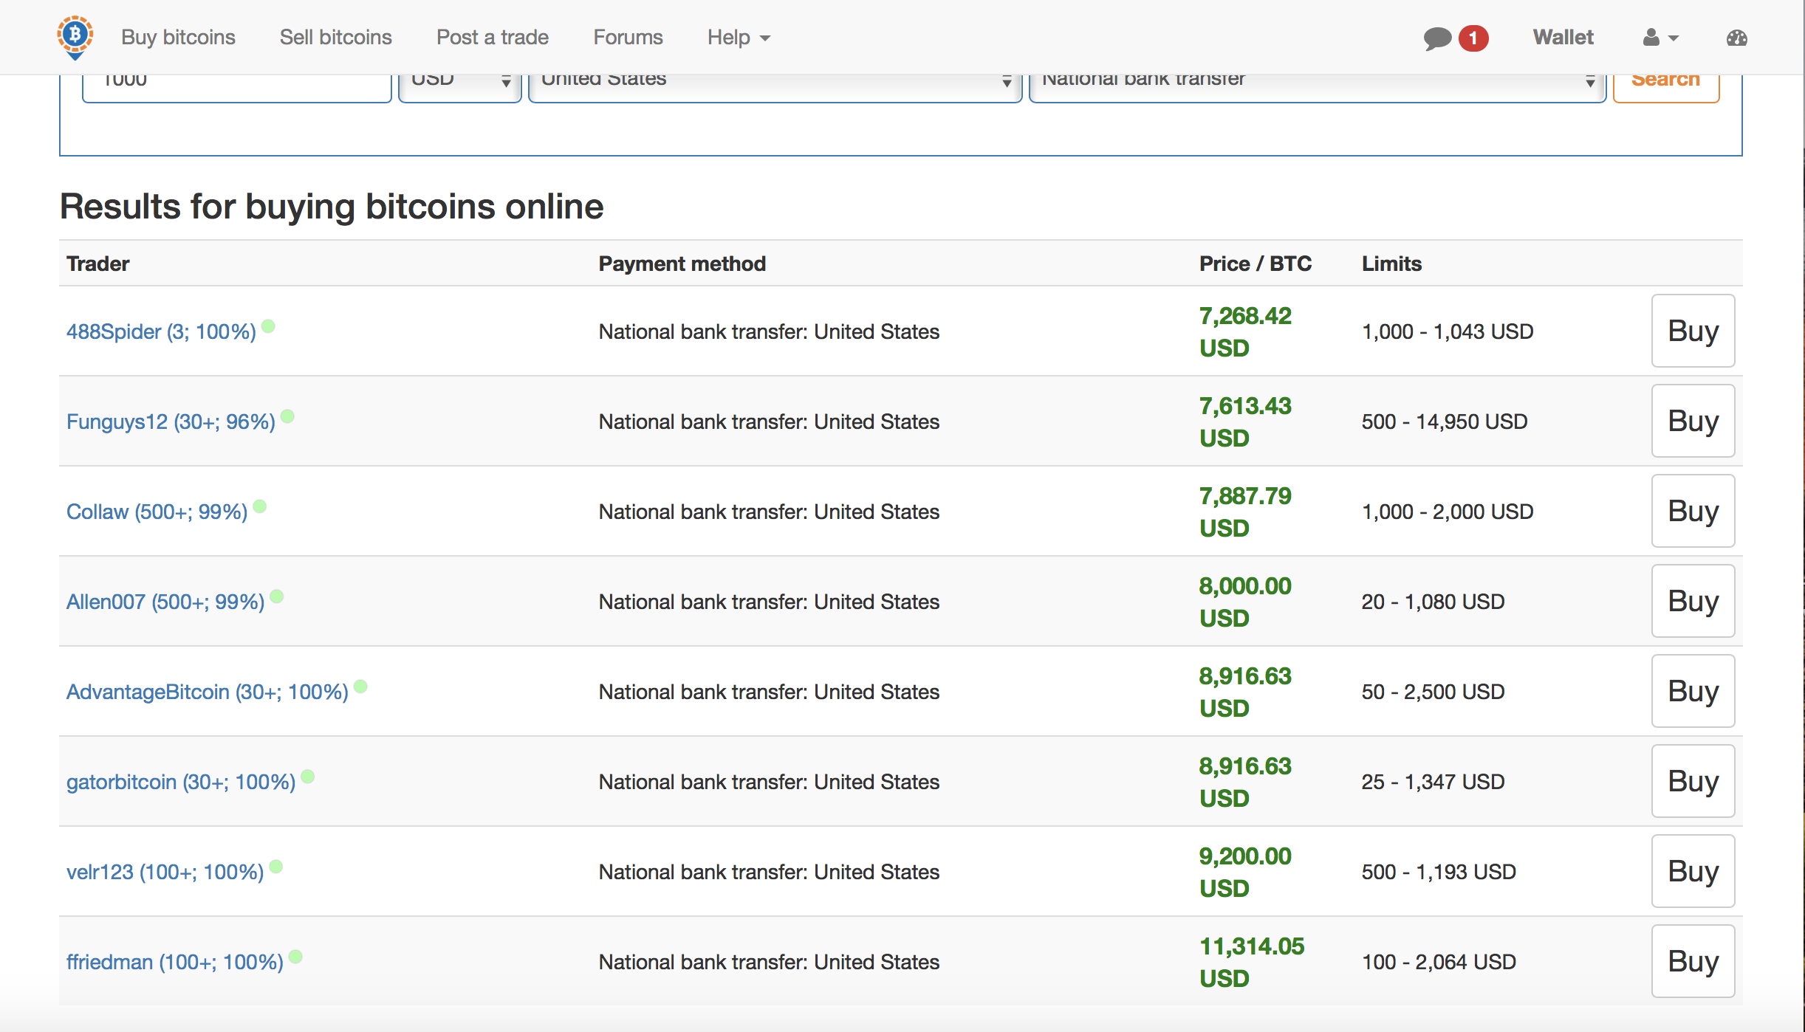The image size is (1805, 1032).
Task: Open trader Funguys12 profile link
Action: pyautogui.click(x=171, y=422)
